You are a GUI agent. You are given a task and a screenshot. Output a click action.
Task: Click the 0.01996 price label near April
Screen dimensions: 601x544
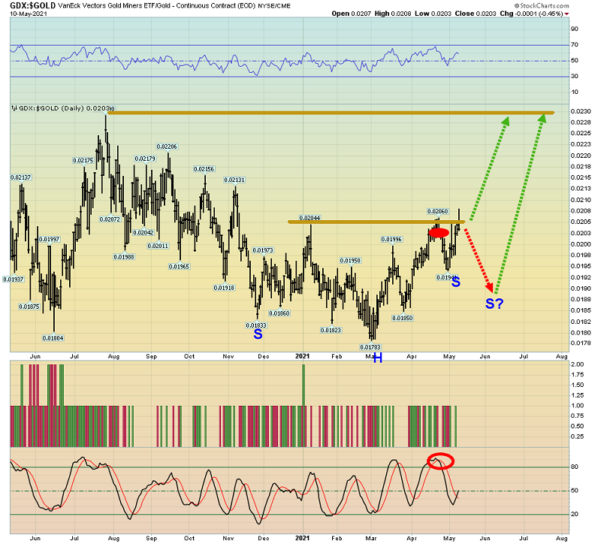point(391,239)
